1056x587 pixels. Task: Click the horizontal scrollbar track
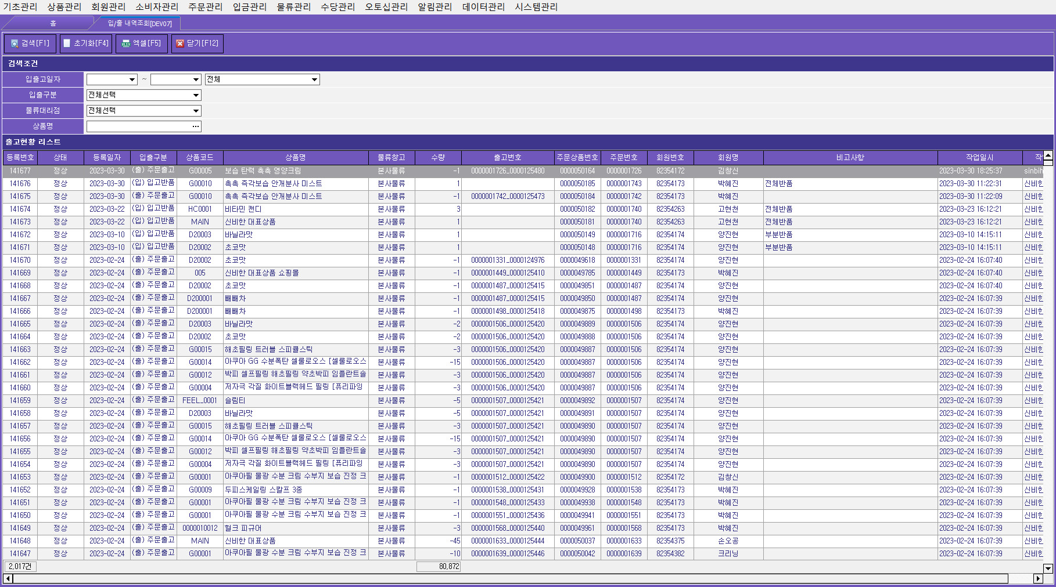tap(523, 578)
